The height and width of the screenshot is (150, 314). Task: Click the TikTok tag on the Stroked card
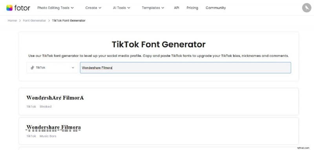point(31,106)
